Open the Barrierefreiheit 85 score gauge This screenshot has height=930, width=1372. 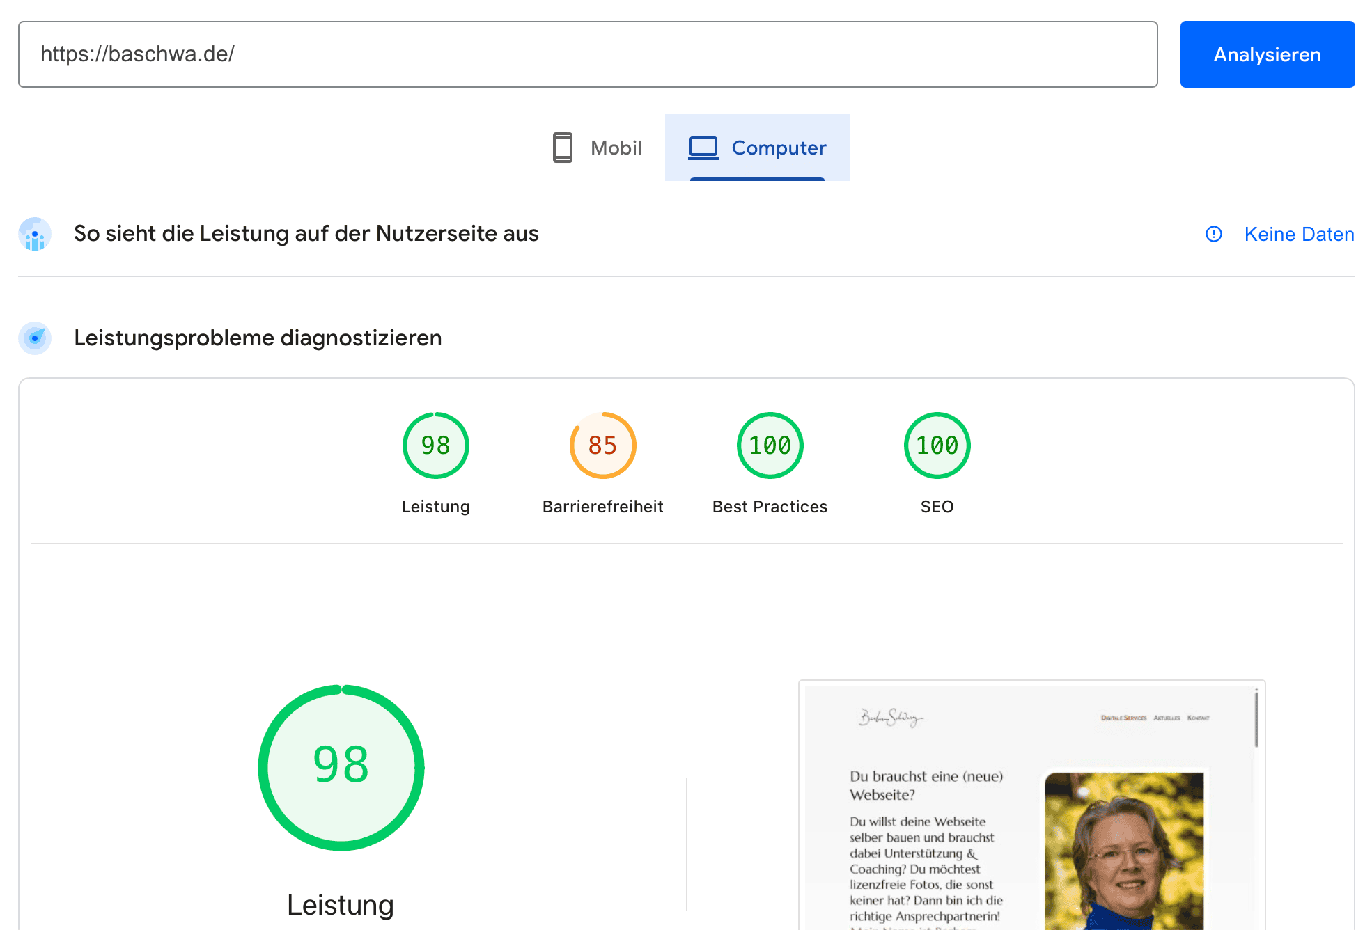click(602, 446)
